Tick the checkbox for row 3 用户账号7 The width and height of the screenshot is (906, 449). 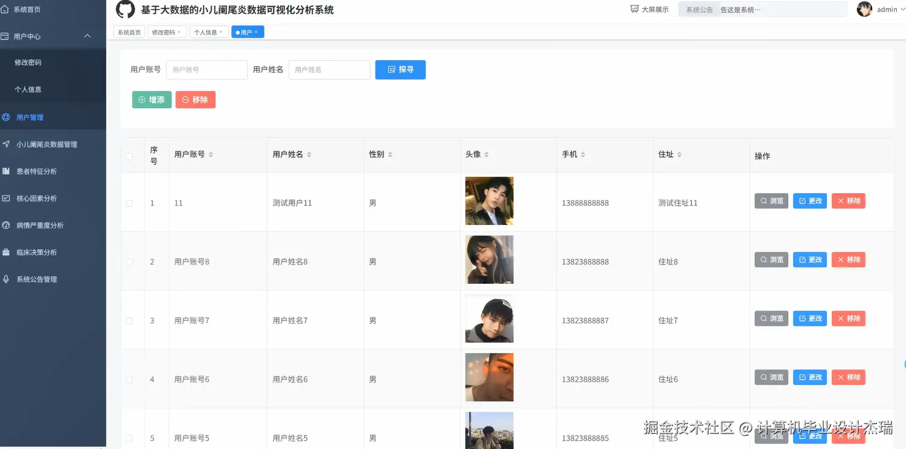[x=129, y=321]
